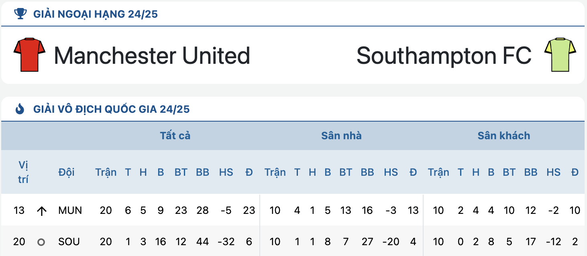
Task: Sort by the Vị trí column header
Action: click(x=23, y=172)
